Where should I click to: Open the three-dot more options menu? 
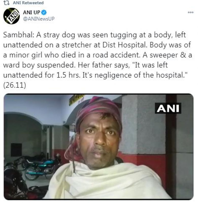pos(191,12)
